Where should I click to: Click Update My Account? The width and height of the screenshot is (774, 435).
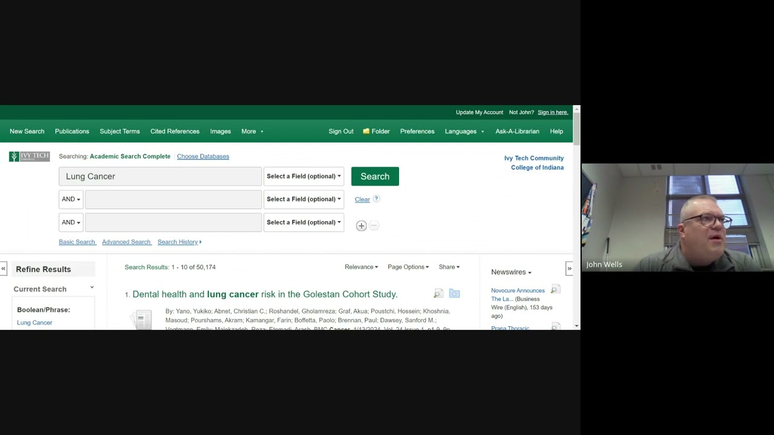[480, 112]
